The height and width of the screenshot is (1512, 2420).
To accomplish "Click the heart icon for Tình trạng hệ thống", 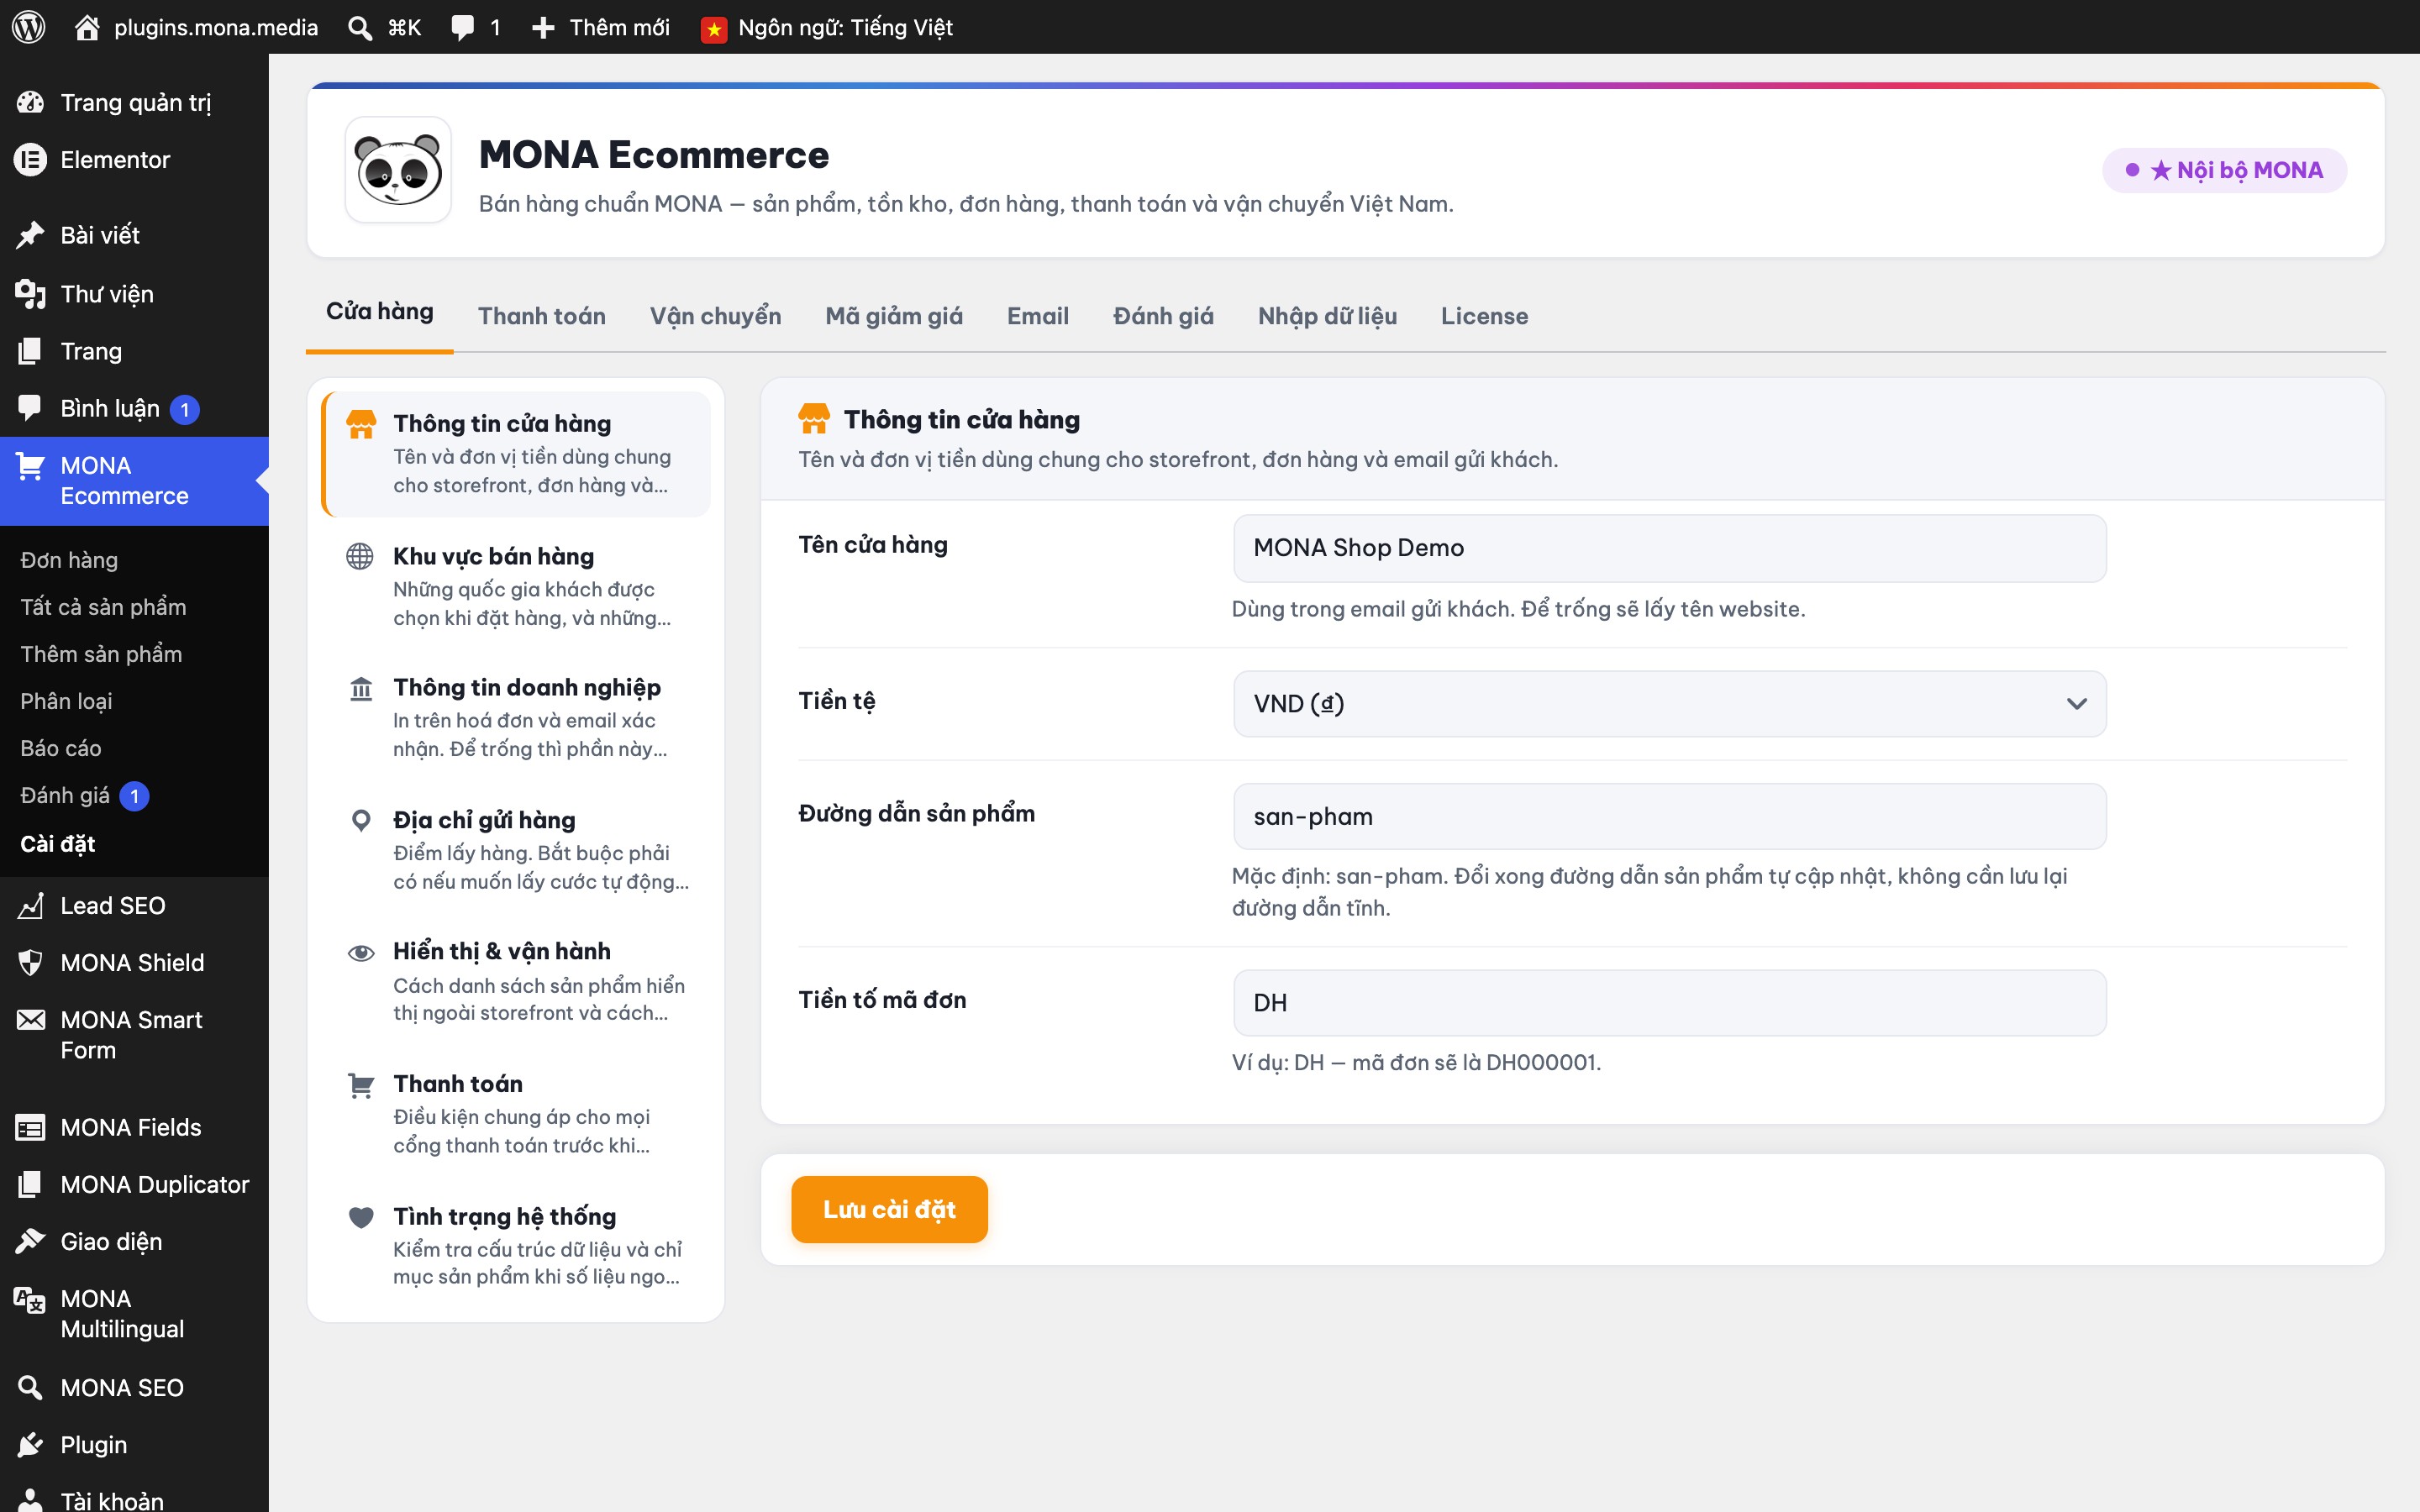I will pyautogui.click(x=361, y=1217).
